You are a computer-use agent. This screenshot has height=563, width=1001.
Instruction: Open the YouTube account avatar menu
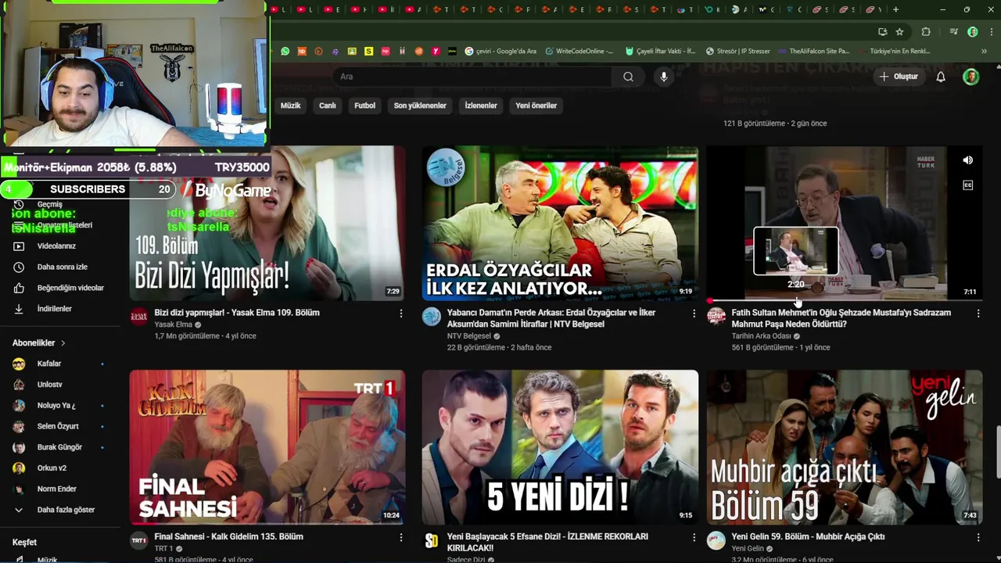coord(971,77)
